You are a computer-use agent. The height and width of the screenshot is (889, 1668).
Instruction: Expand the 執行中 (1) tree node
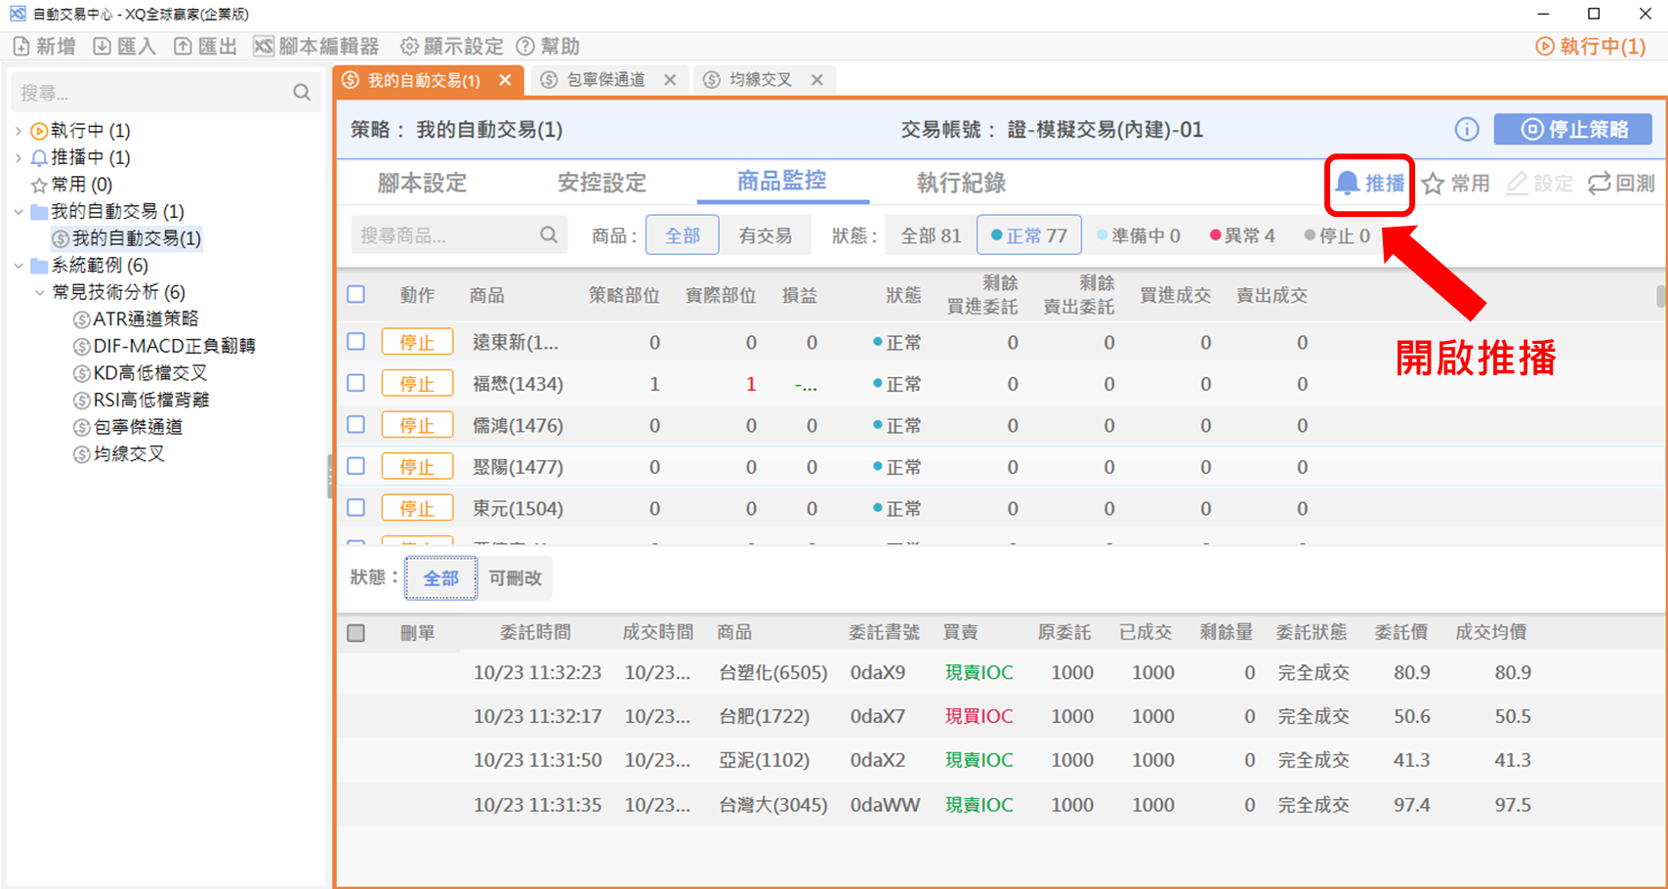(19, 131)
